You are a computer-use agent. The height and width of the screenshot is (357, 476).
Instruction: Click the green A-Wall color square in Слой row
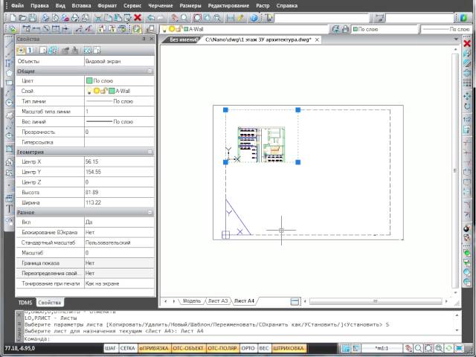coord(112,91)
